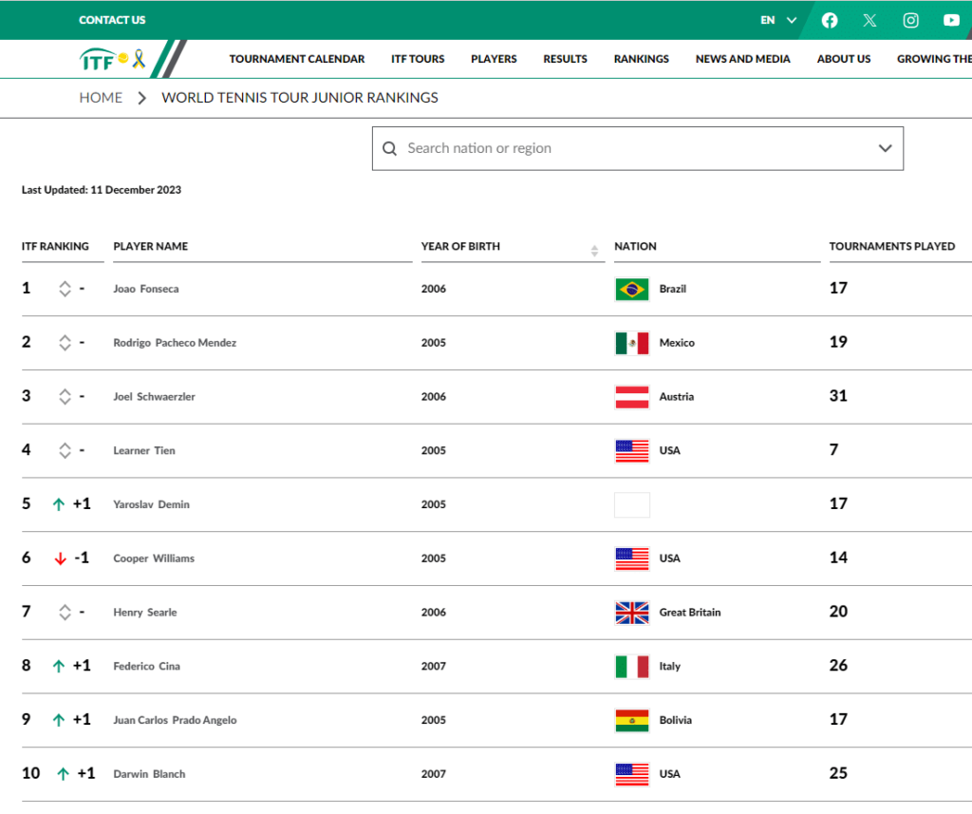The image size is (972, 814).
Task: Open the X (Twitter) social icon
Action: click(x=869, y=20)
